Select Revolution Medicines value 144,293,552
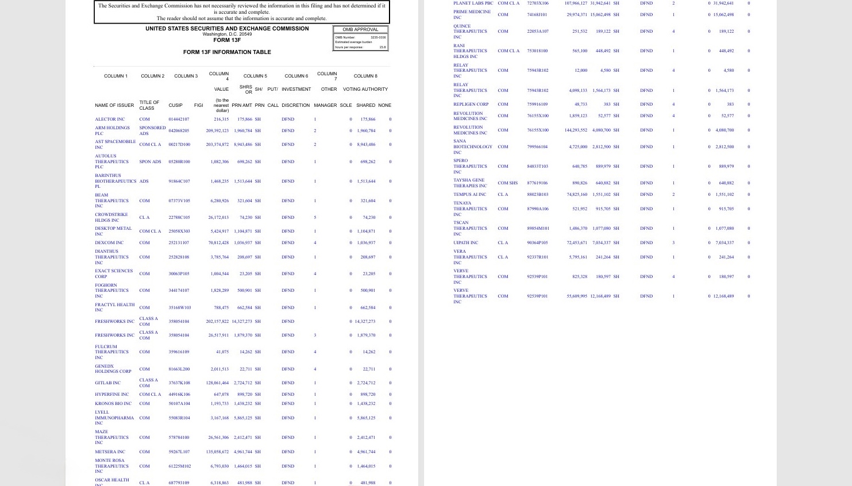Viewport: 852px width, 486px height. point(576,130)
